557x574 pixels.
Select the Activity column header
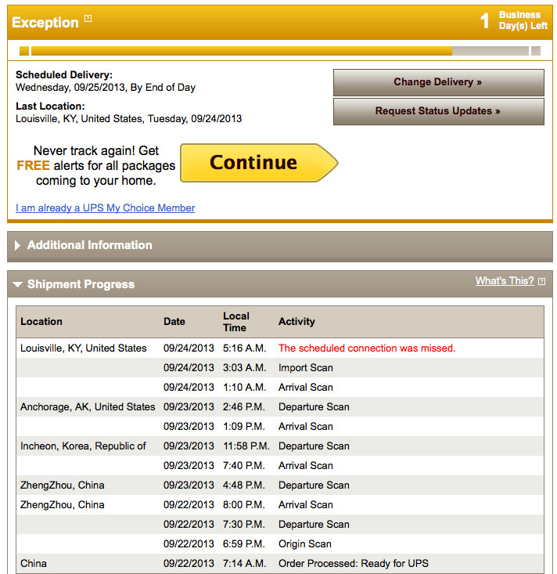[x=296, y=321]
